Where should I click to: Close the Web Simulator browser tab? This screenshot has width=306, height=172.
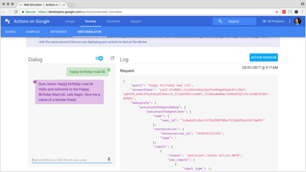coord(64,5)
